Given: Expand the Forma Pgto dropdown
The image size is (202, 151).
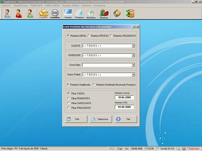Looking at the screenshot, I should 133,65.
